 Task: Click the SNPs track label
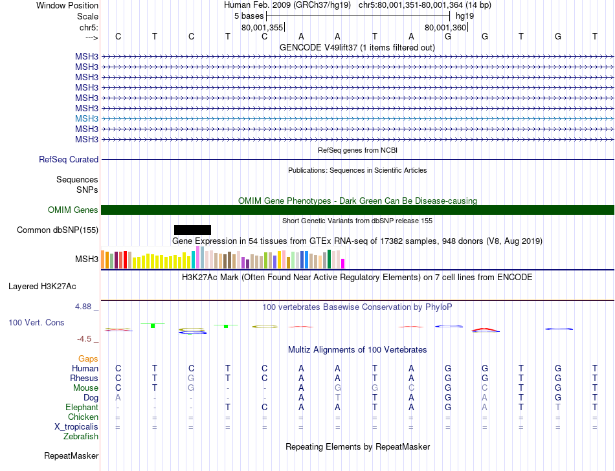pos(87,190)
